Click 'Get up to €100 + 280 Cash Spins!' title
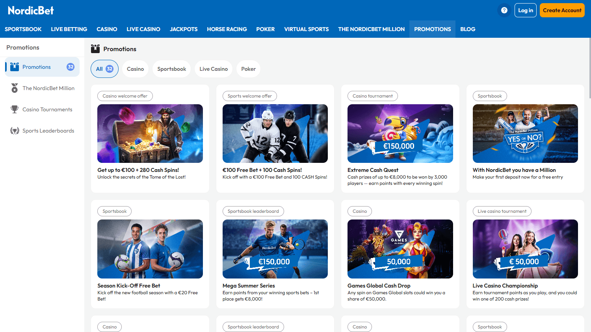591x332 pixels. tap(138, 170)
